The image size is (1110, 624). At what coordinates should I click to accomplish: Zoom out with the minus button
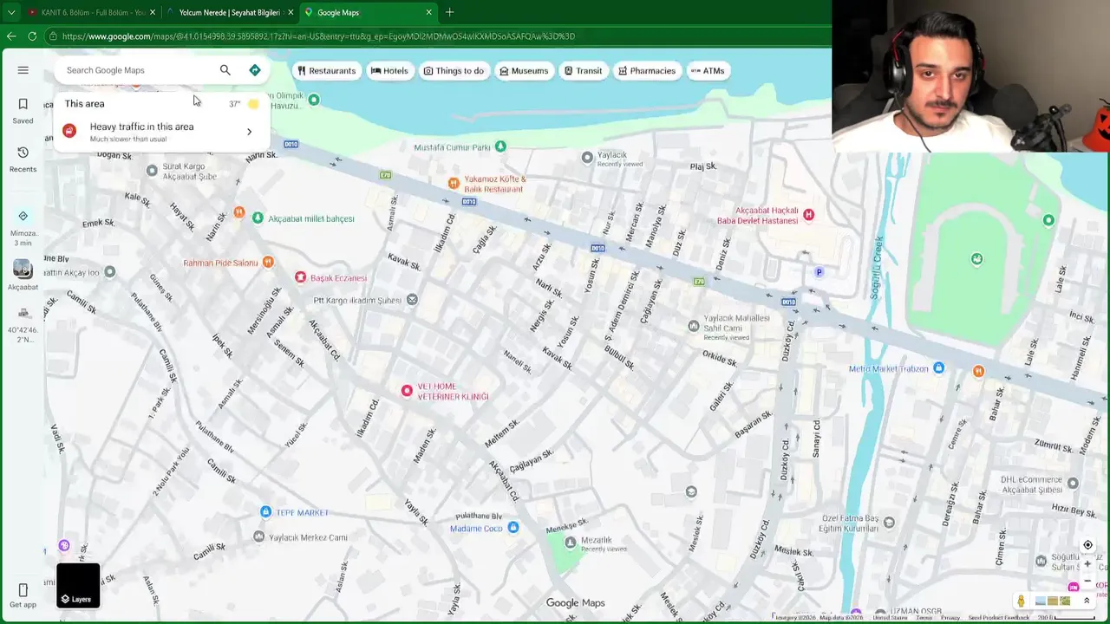tap(1087, 582)
